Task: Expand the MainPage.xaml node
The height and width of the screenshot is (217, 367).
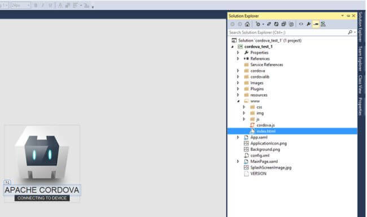Action: [238, 162]
